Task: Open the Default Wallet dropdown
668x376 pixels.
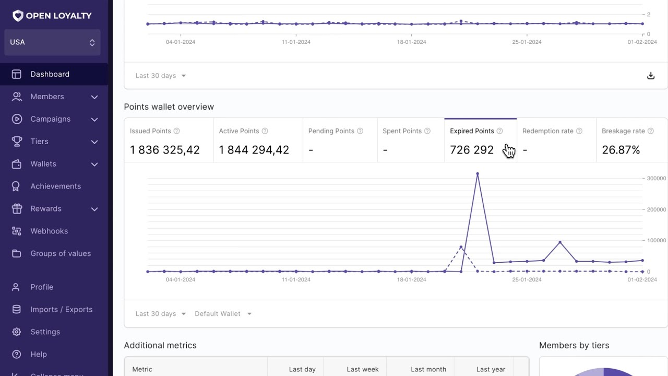Action: pos(223,314)
